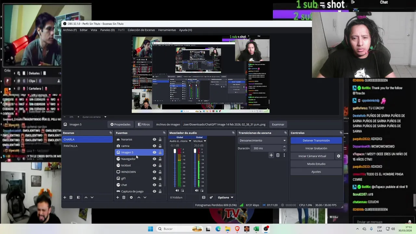
Task: Mute the Audio del escritorio speaker icon
Action: pyautogui.click(x=177, y=190)
